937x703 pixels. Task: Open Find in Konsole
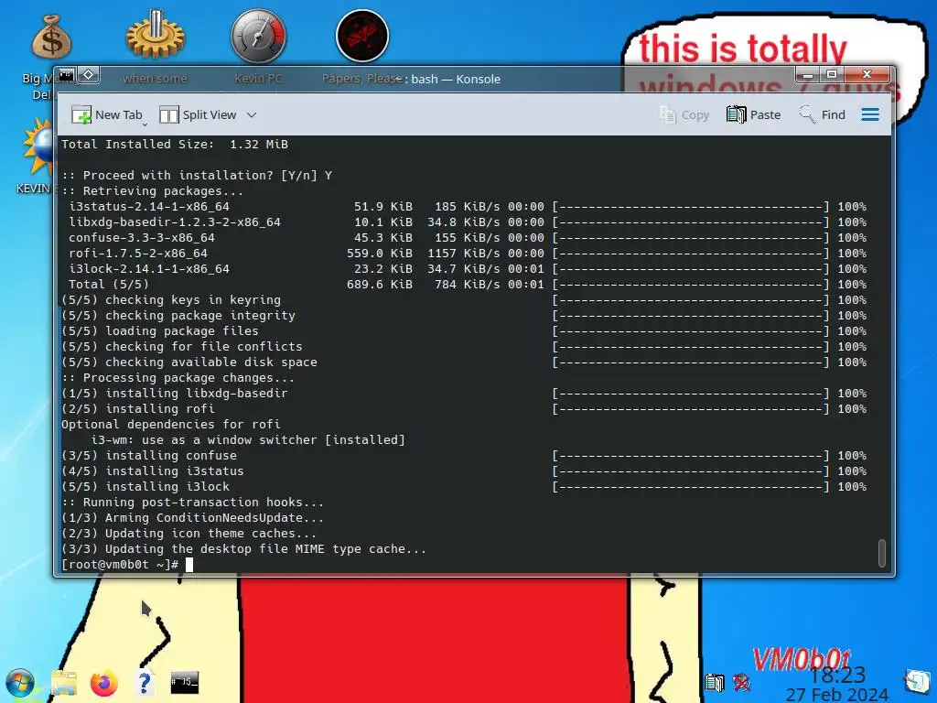pyautogui.click(x=823, y=114)
